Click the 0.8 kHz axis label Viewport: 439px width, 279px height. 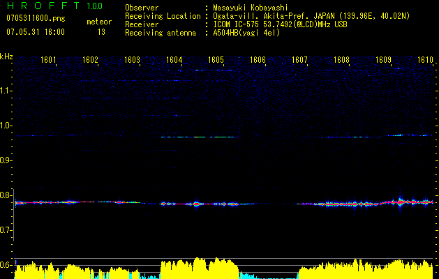pos(6,195)
